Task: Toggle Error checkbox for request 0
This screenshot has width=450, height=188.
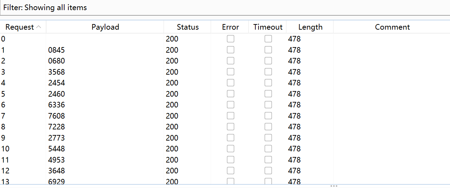Action: (x=231, y=39)
